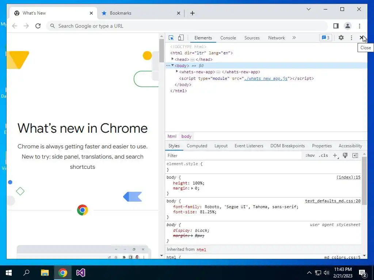The height and width of the screenshot is (280, 374).
Task: Toggle the :hov element state panel
Action: [x=310, y=155]
